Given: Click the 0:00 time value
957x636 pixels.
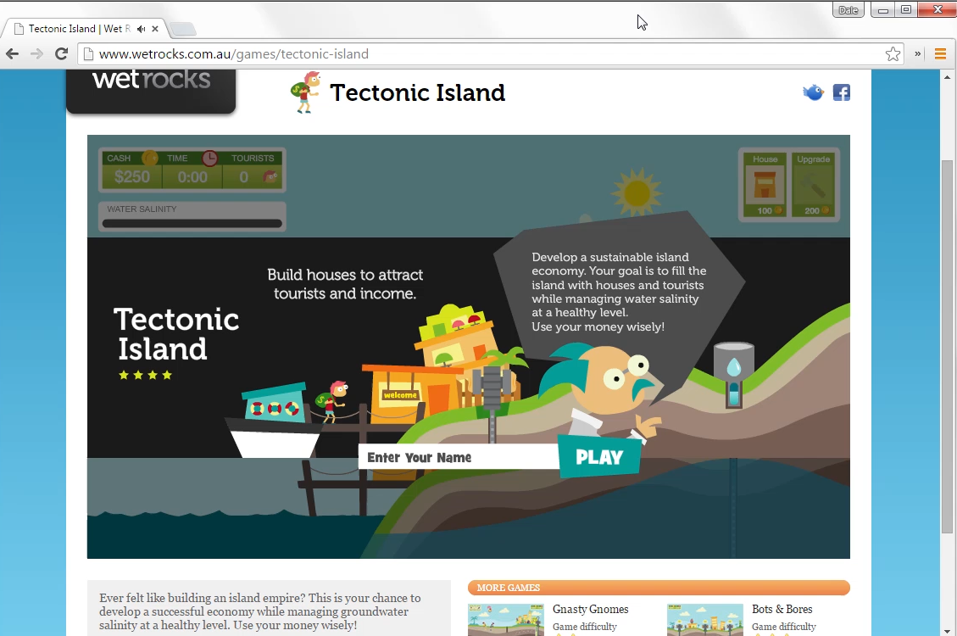Looking at the screenshot, I should [x=192, y=177].
